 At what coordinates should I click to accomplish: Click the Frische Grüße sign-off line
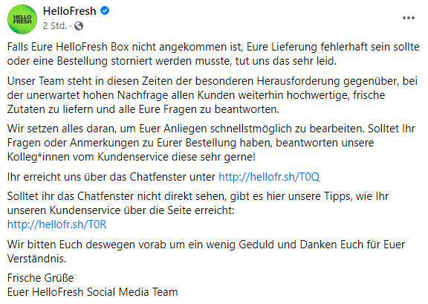click(x=40, y=278)
